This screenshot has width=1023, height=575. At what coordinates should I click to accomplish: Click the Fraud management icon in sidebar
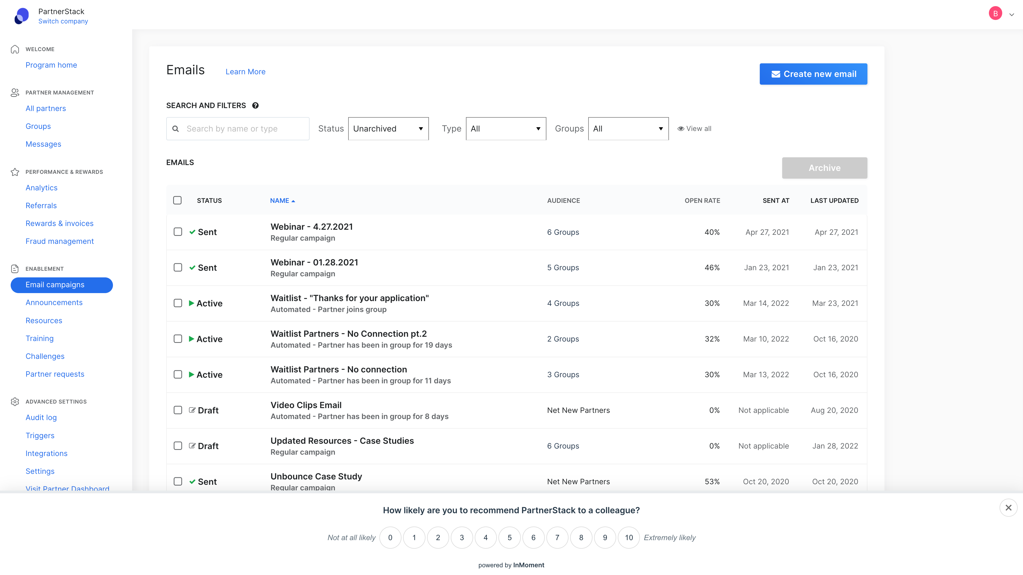(60, 241)
